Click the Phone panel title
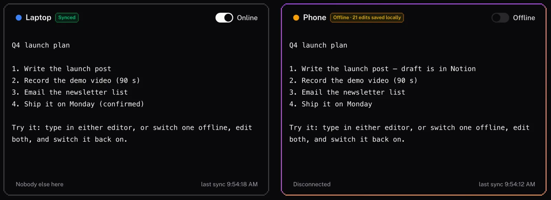The image size is (551, 200). point(314,17)
